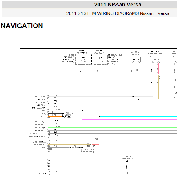Click the "RR RH SP (+)" pin label
Image resolution: width=177 pixels, height=176 pixels.
pyautogui.click(x=40, y=128)
